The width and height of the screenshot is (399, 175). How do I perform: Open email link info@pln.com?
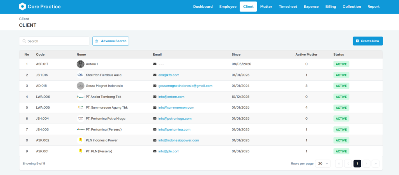point(169,151)
